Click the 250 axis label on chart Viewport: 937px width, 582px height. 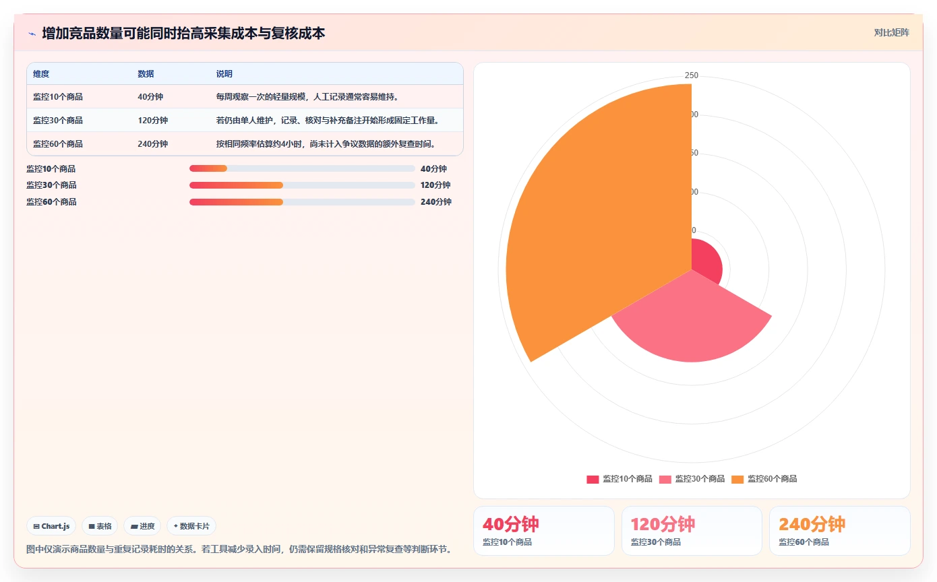692,75
